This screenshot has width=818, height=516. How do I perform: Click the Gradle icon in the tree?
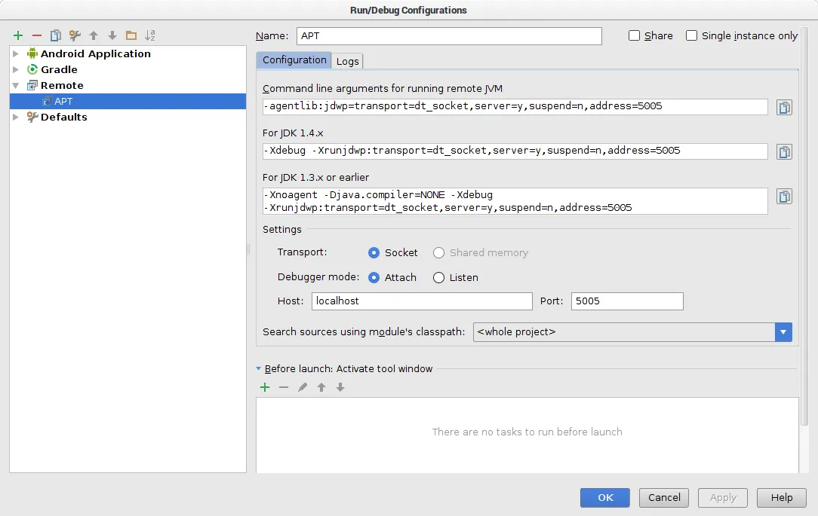[x=32, y=69]
